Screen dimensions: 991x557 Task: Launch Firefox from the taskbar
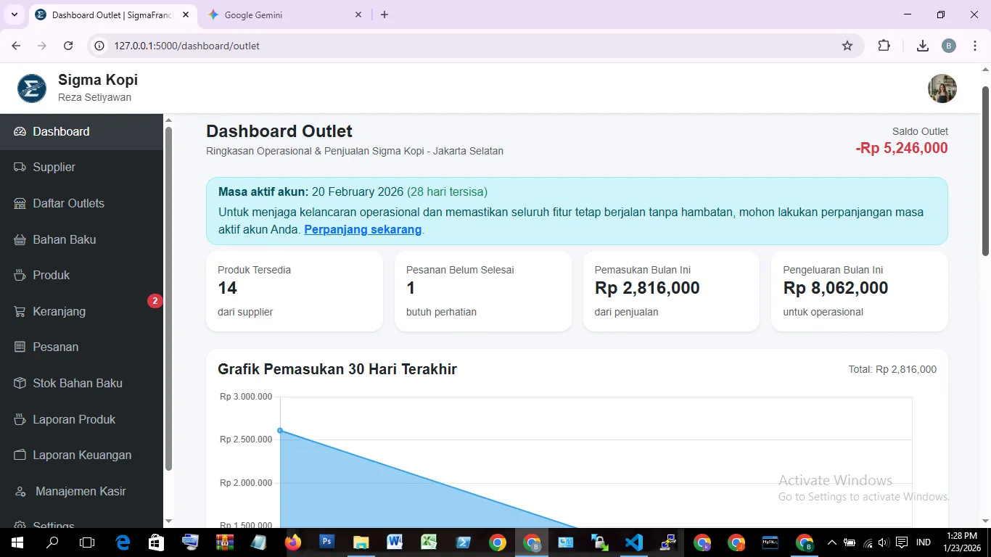pyautogui.click(x=293, y=542)
